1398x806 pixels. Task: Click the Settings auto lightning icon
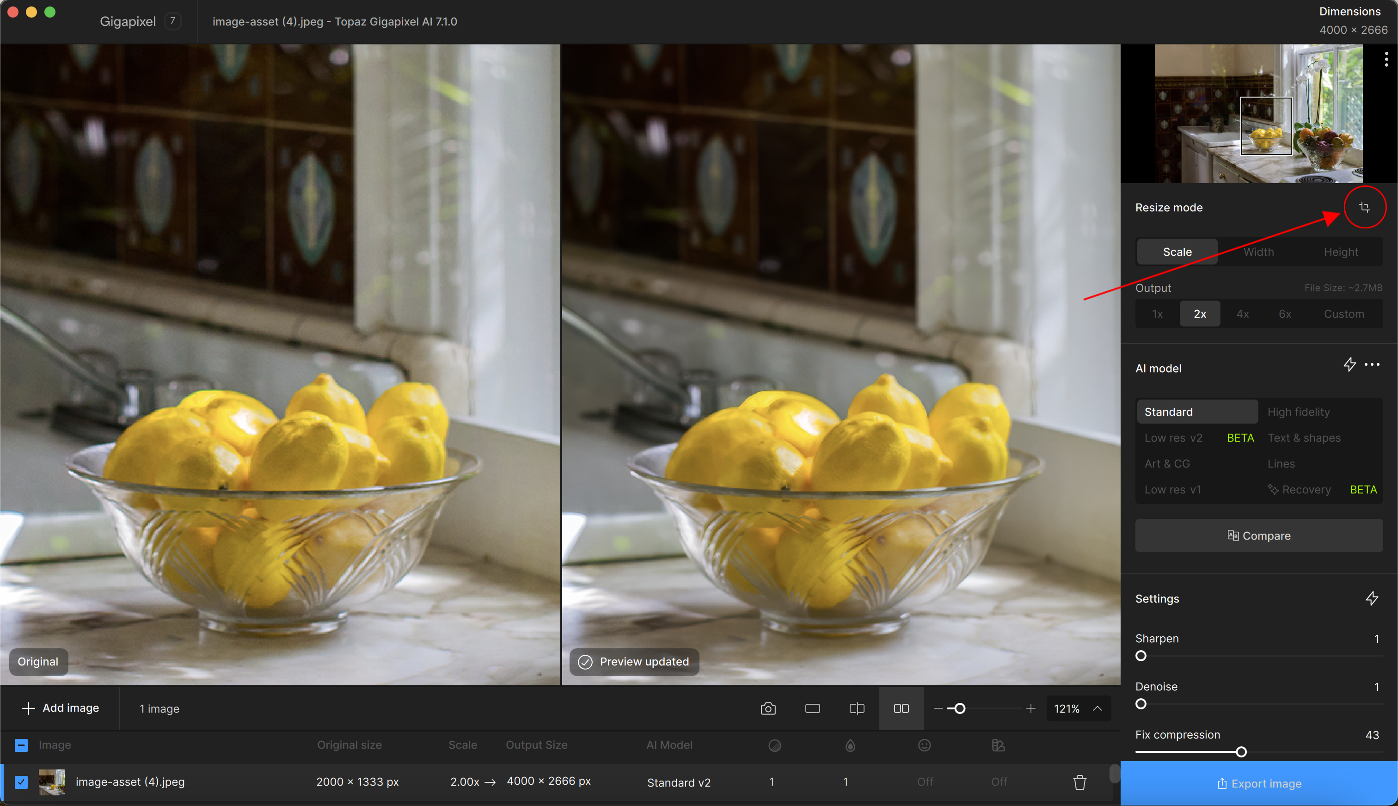[x=1372, y=598]
